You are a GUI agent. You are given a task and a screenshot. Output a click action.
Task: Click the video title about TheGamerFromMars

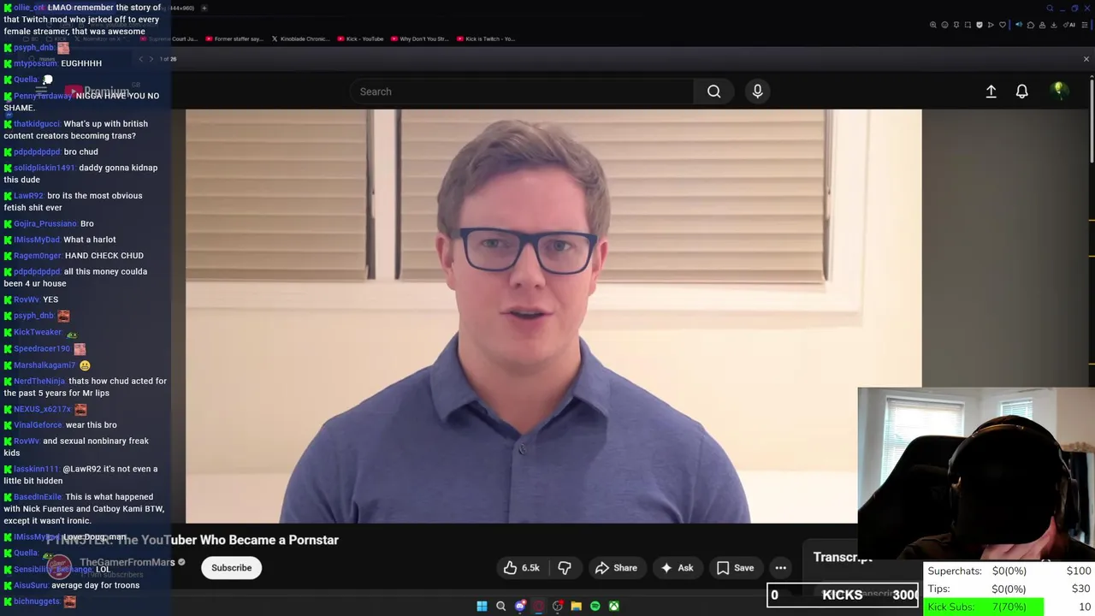pos(192,540)
